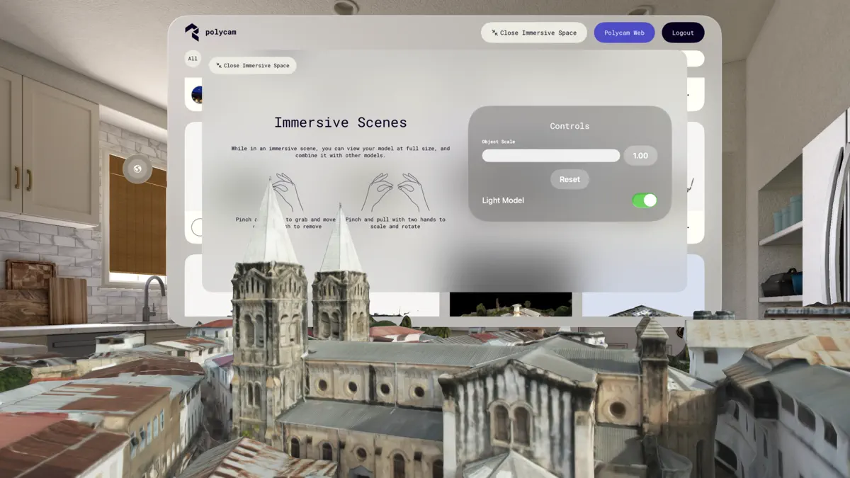Image resolution: width=850 pixels, height=478 pixels.
Task: Click Reset in the Controls panel
Action: 569,179
